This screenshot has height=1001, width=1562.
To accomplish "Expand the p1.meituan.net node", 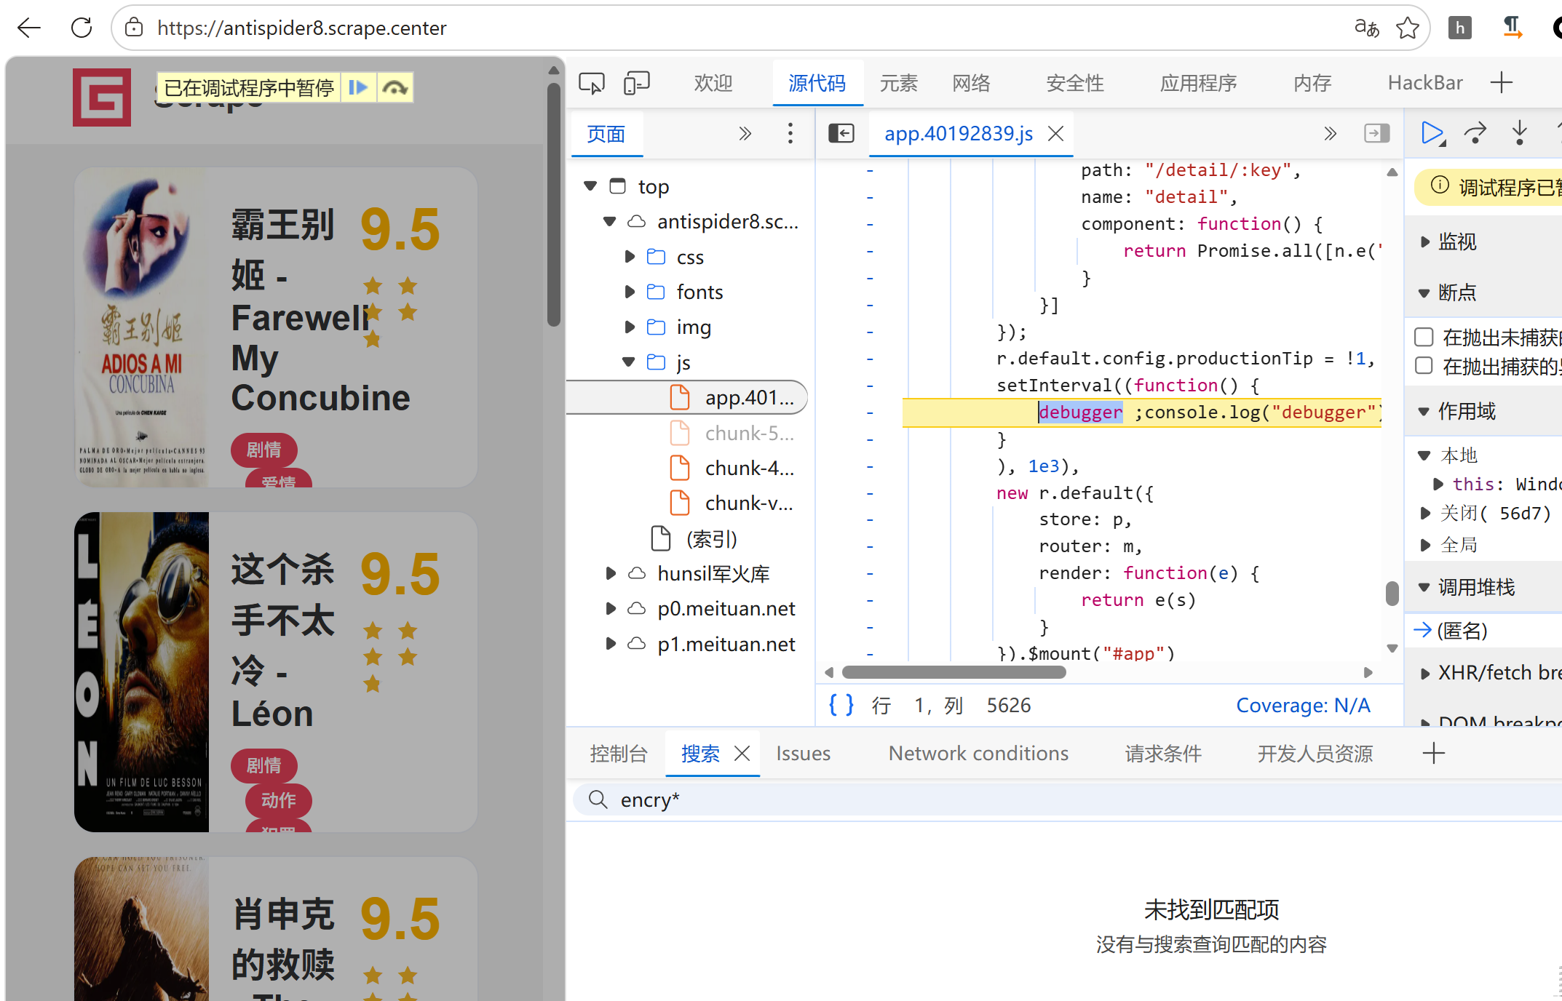I will 611,644.
